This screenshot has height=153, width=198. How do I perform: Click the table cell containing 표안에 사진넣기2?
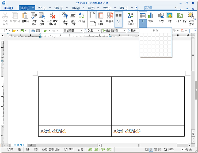point(148,131)
